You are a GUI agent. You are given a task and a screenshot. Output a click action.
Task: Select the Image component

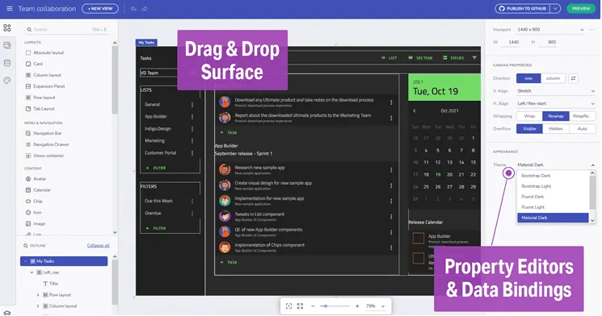[36, 223]
